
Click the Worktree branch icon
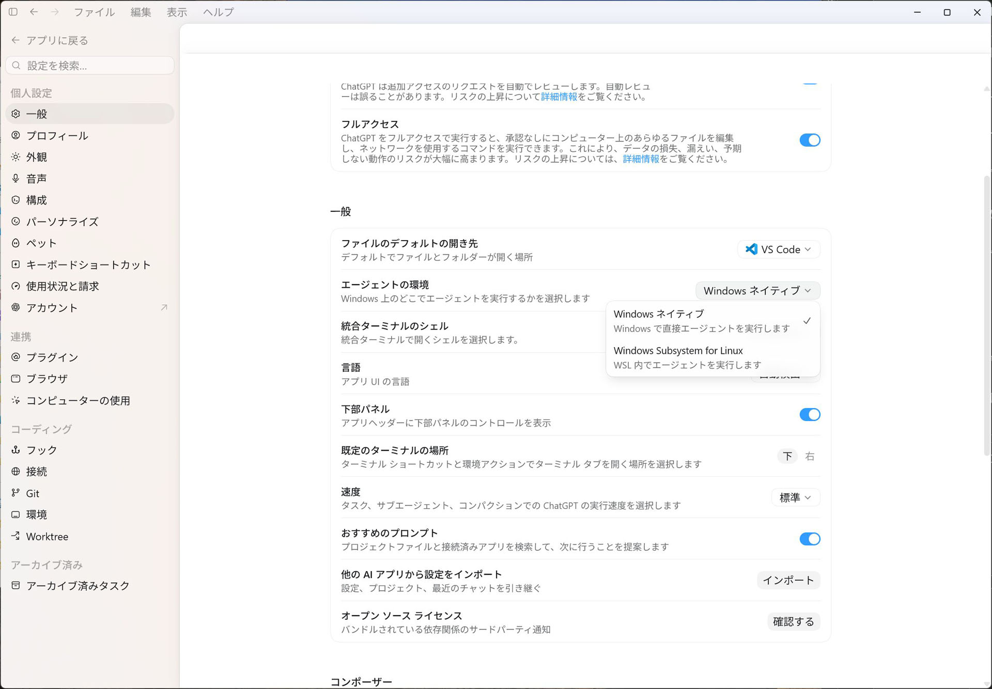point(16,536)
